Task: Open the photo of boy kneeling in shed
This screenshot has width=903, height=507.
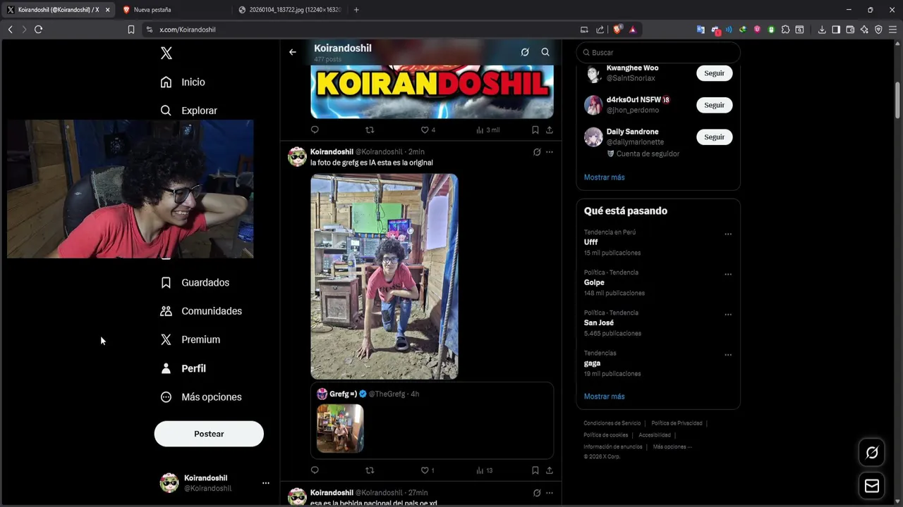Action: click(x=384, y=277)
